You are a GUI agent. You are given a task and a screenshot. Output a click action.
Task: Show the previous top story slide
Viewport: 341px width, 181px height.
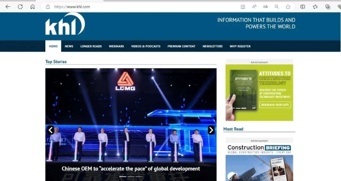[51, 130]
